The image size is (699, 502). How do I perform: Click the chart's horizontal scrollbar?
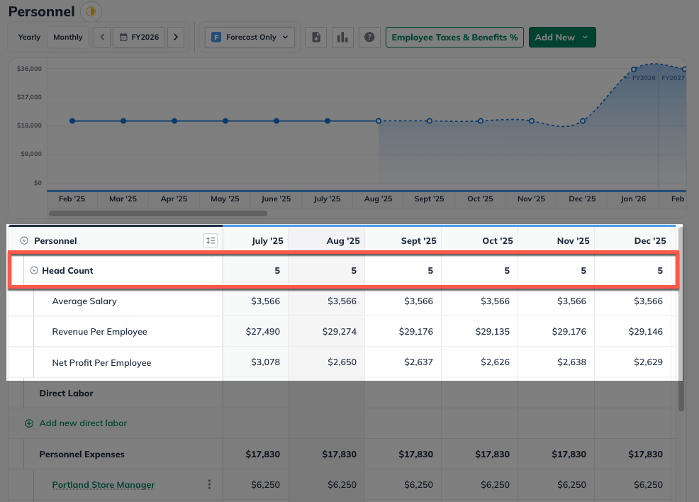tap(157, 213)
